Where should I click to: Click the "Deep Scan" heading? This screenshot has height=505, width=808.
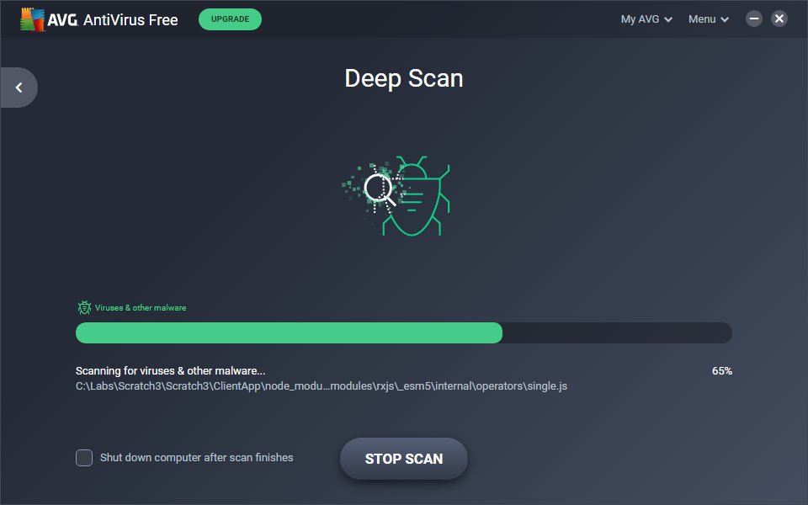pyautogui.click(x=404, y=78)
